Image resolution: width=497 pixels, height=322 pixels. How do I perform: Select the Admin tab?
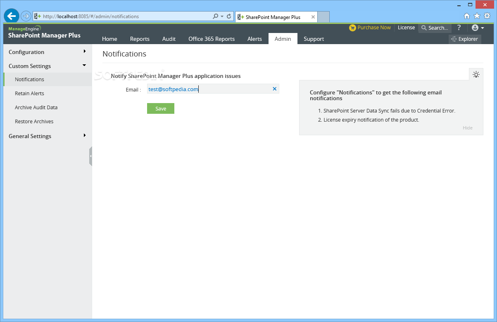(283, 39)
